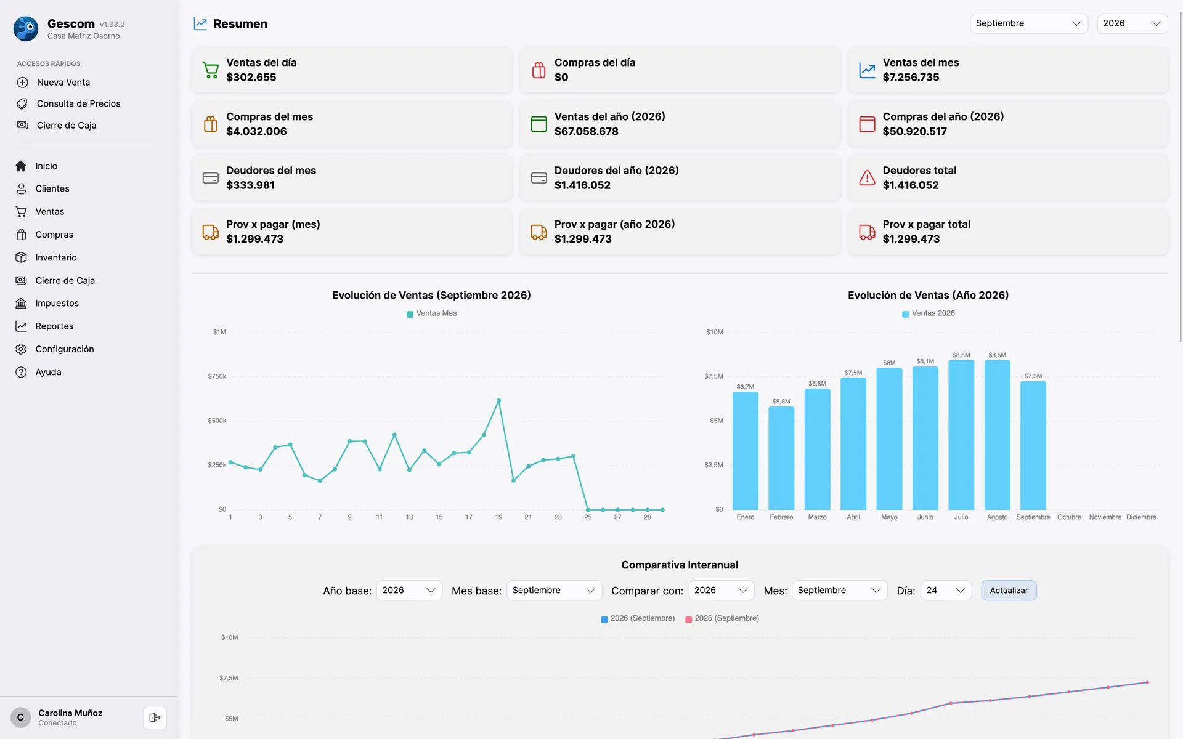
Task: Click the Ventas del año calendar icon
Action: pos(539,124)
